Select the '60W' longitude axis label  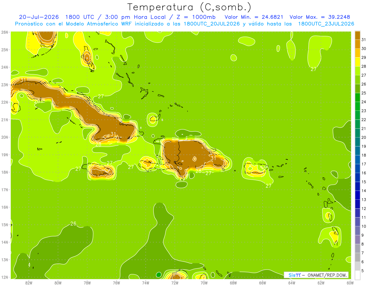350,283
